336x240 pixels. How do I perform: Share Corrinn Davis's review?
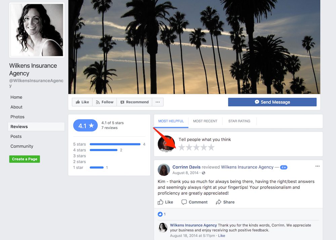(225, 202)
